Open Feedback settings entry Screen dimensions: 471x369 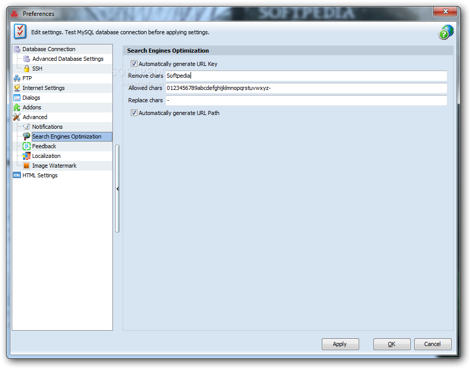[44, 146]
